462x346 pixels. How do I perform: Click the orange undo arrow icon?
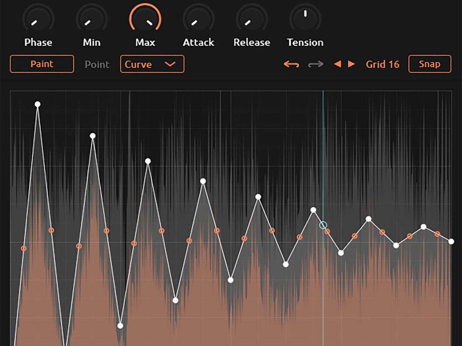click(291, 64)
